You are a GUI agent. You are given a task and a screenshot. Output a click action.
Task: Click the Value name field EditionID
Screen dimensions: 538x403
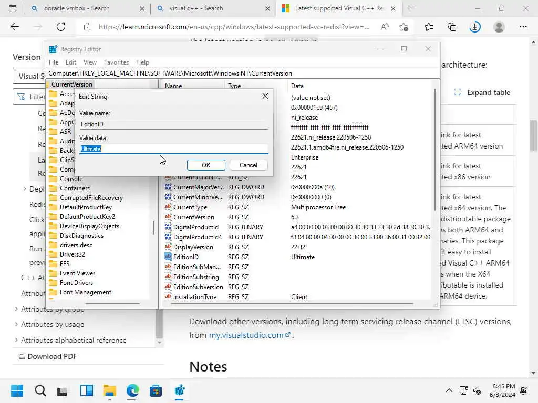coord(173,124)
